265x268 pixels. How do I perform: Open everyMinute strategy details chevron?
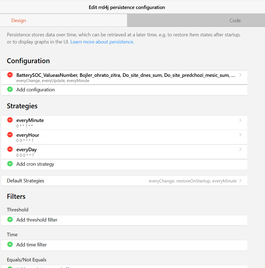[240, 120]
